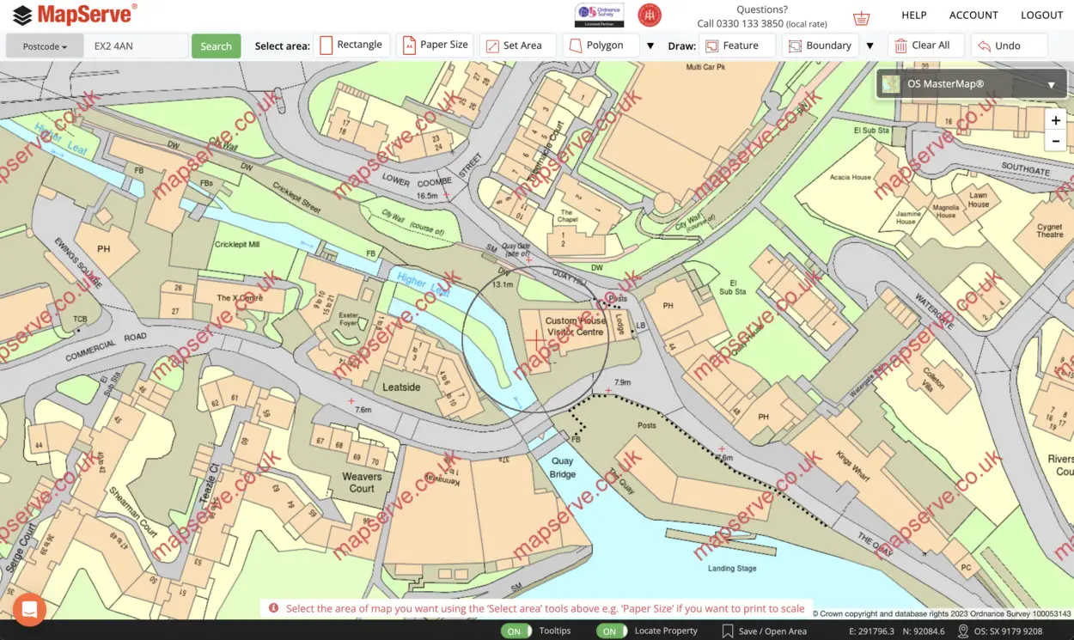Click the 'Magnolia House' map label
This screenshot has width=1074, height=640.
click(946, 211)
